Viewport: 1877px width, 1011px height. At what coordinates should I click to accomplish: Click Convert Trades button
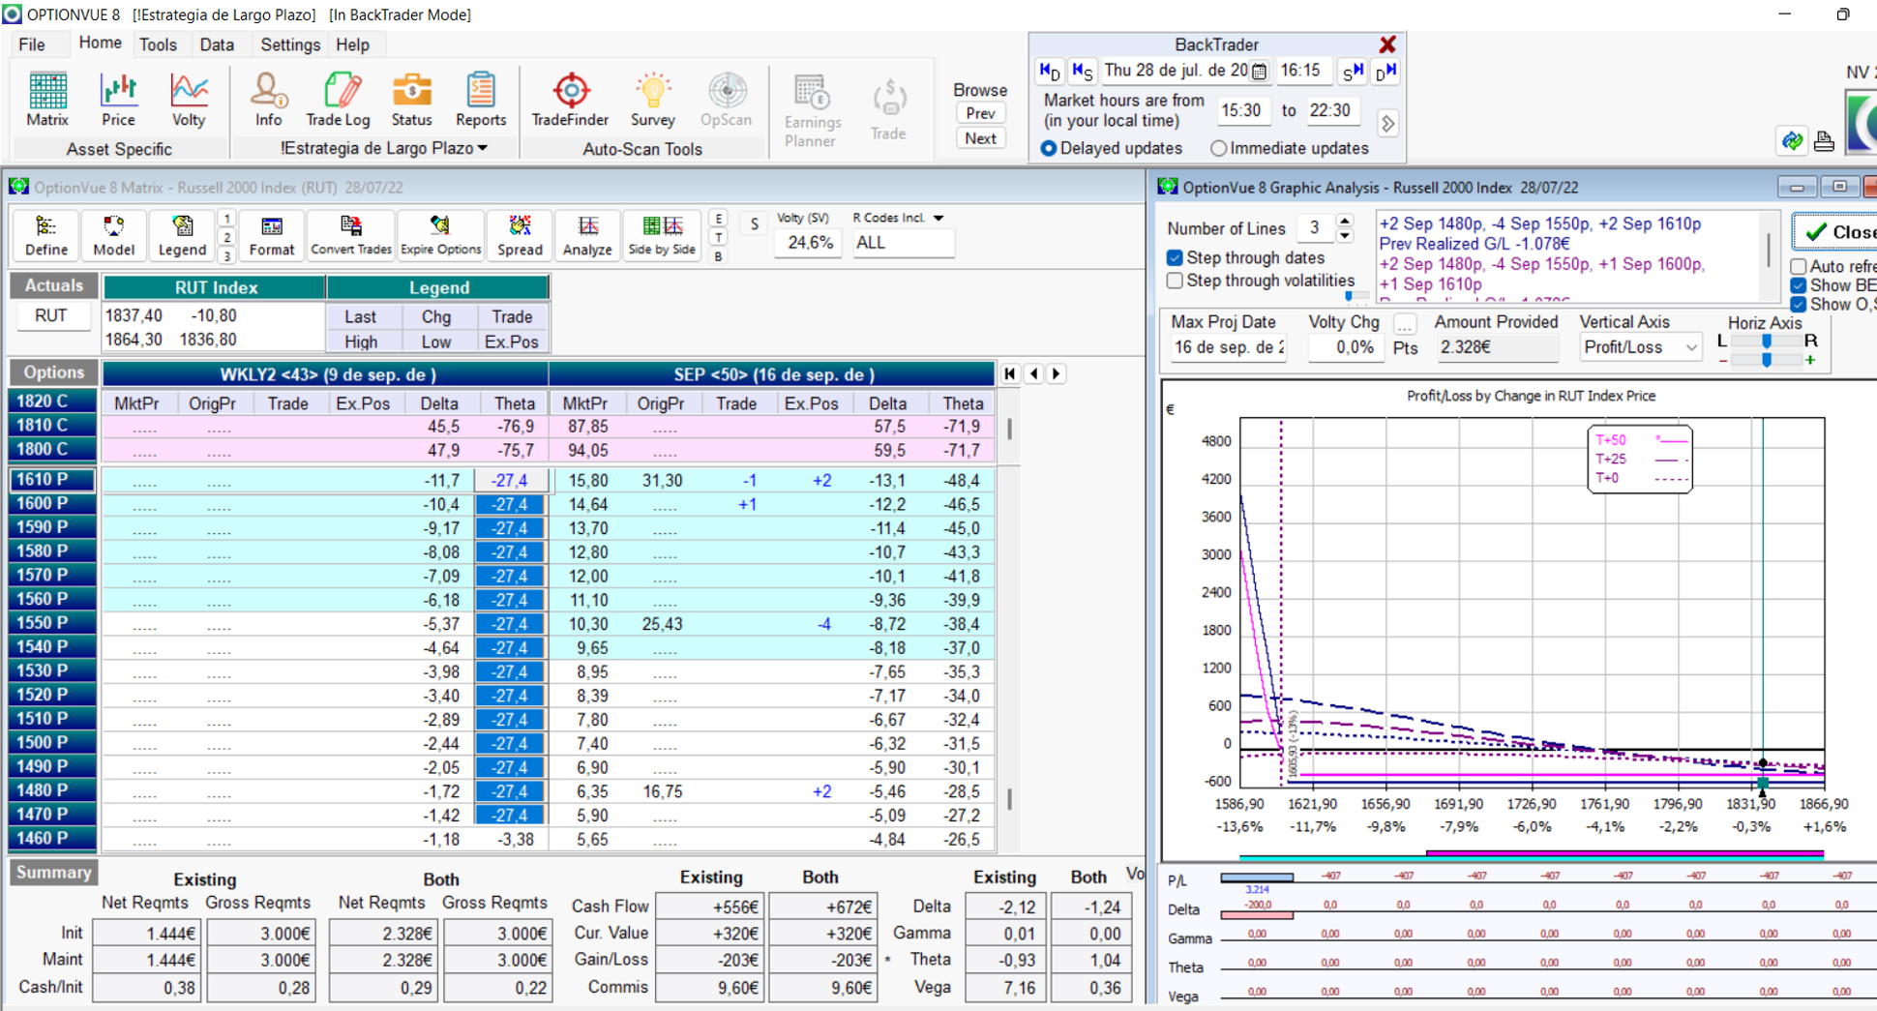point(351,235)
